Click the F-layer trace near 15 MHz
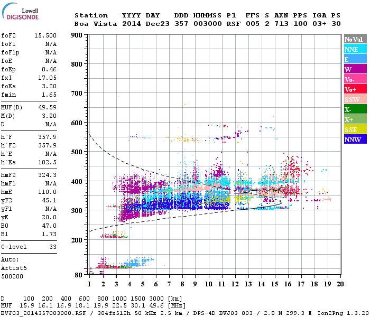 click(x=274, y=190)
